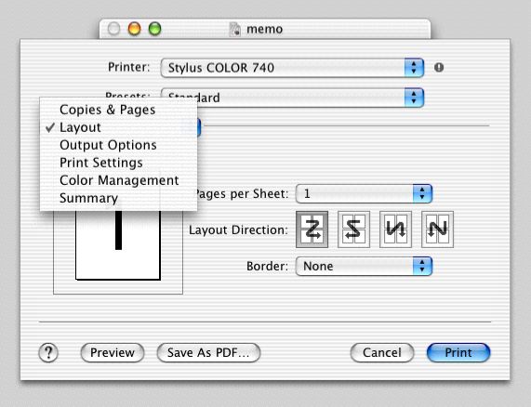Expand the Presets dropdown arrows
Viewport: 531px width, 407px height.
pyautogui.click(x=414, y=98)
